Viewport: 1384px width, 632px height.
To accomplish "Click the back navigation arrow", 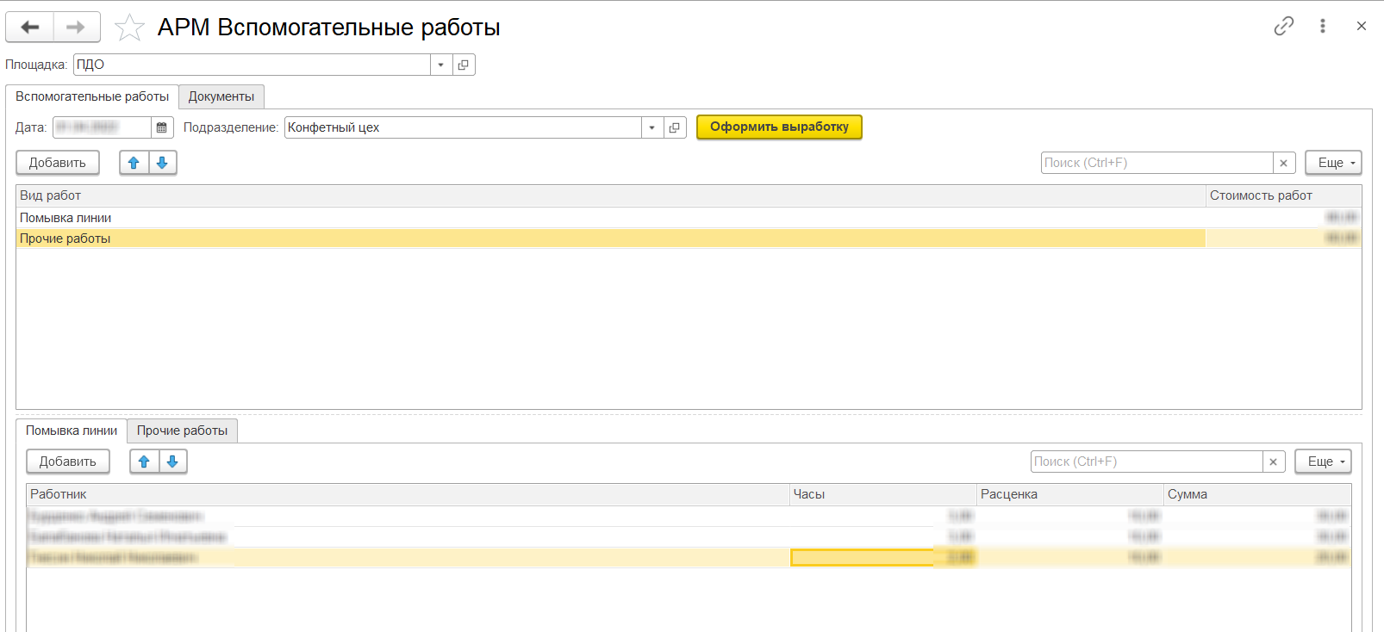I will tap(30, 28).
